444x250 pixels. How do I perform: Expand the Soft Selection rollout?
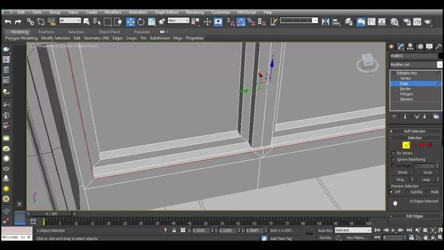click(415, 131)
